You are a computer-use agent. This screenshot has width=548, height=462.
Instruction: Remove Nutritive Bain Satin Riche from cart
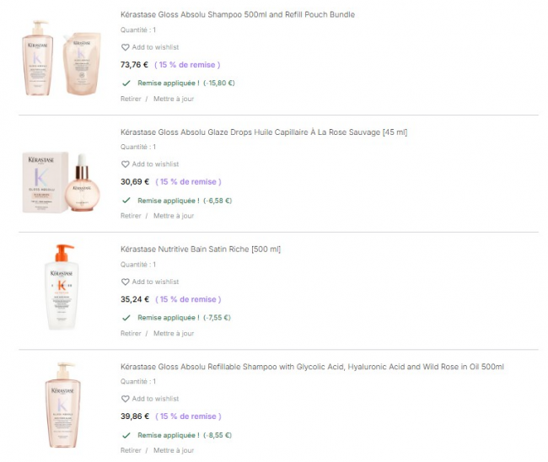131,333
